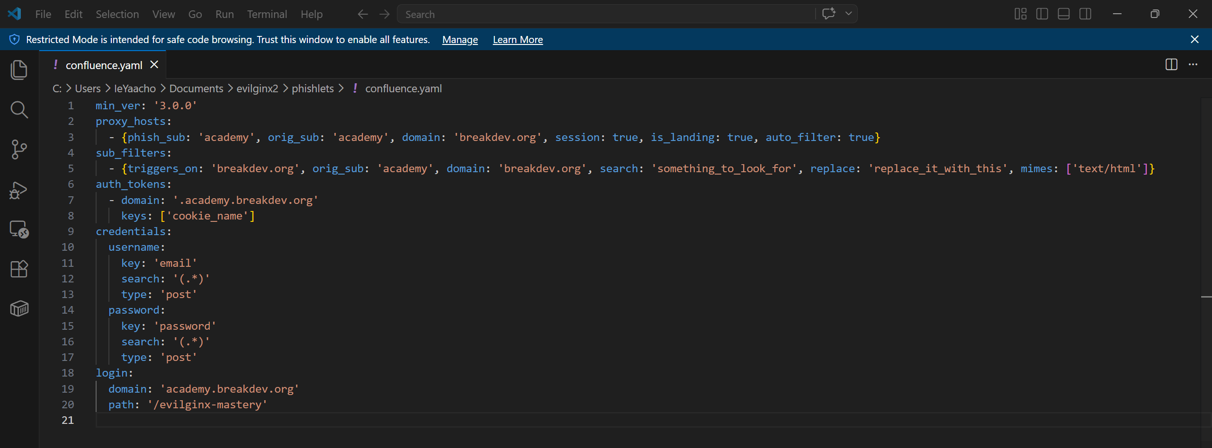The width and height of the screenshot is (1212, 448).
Task: Expand the phishlets breadcrumb
Action: tap(313, 88)
